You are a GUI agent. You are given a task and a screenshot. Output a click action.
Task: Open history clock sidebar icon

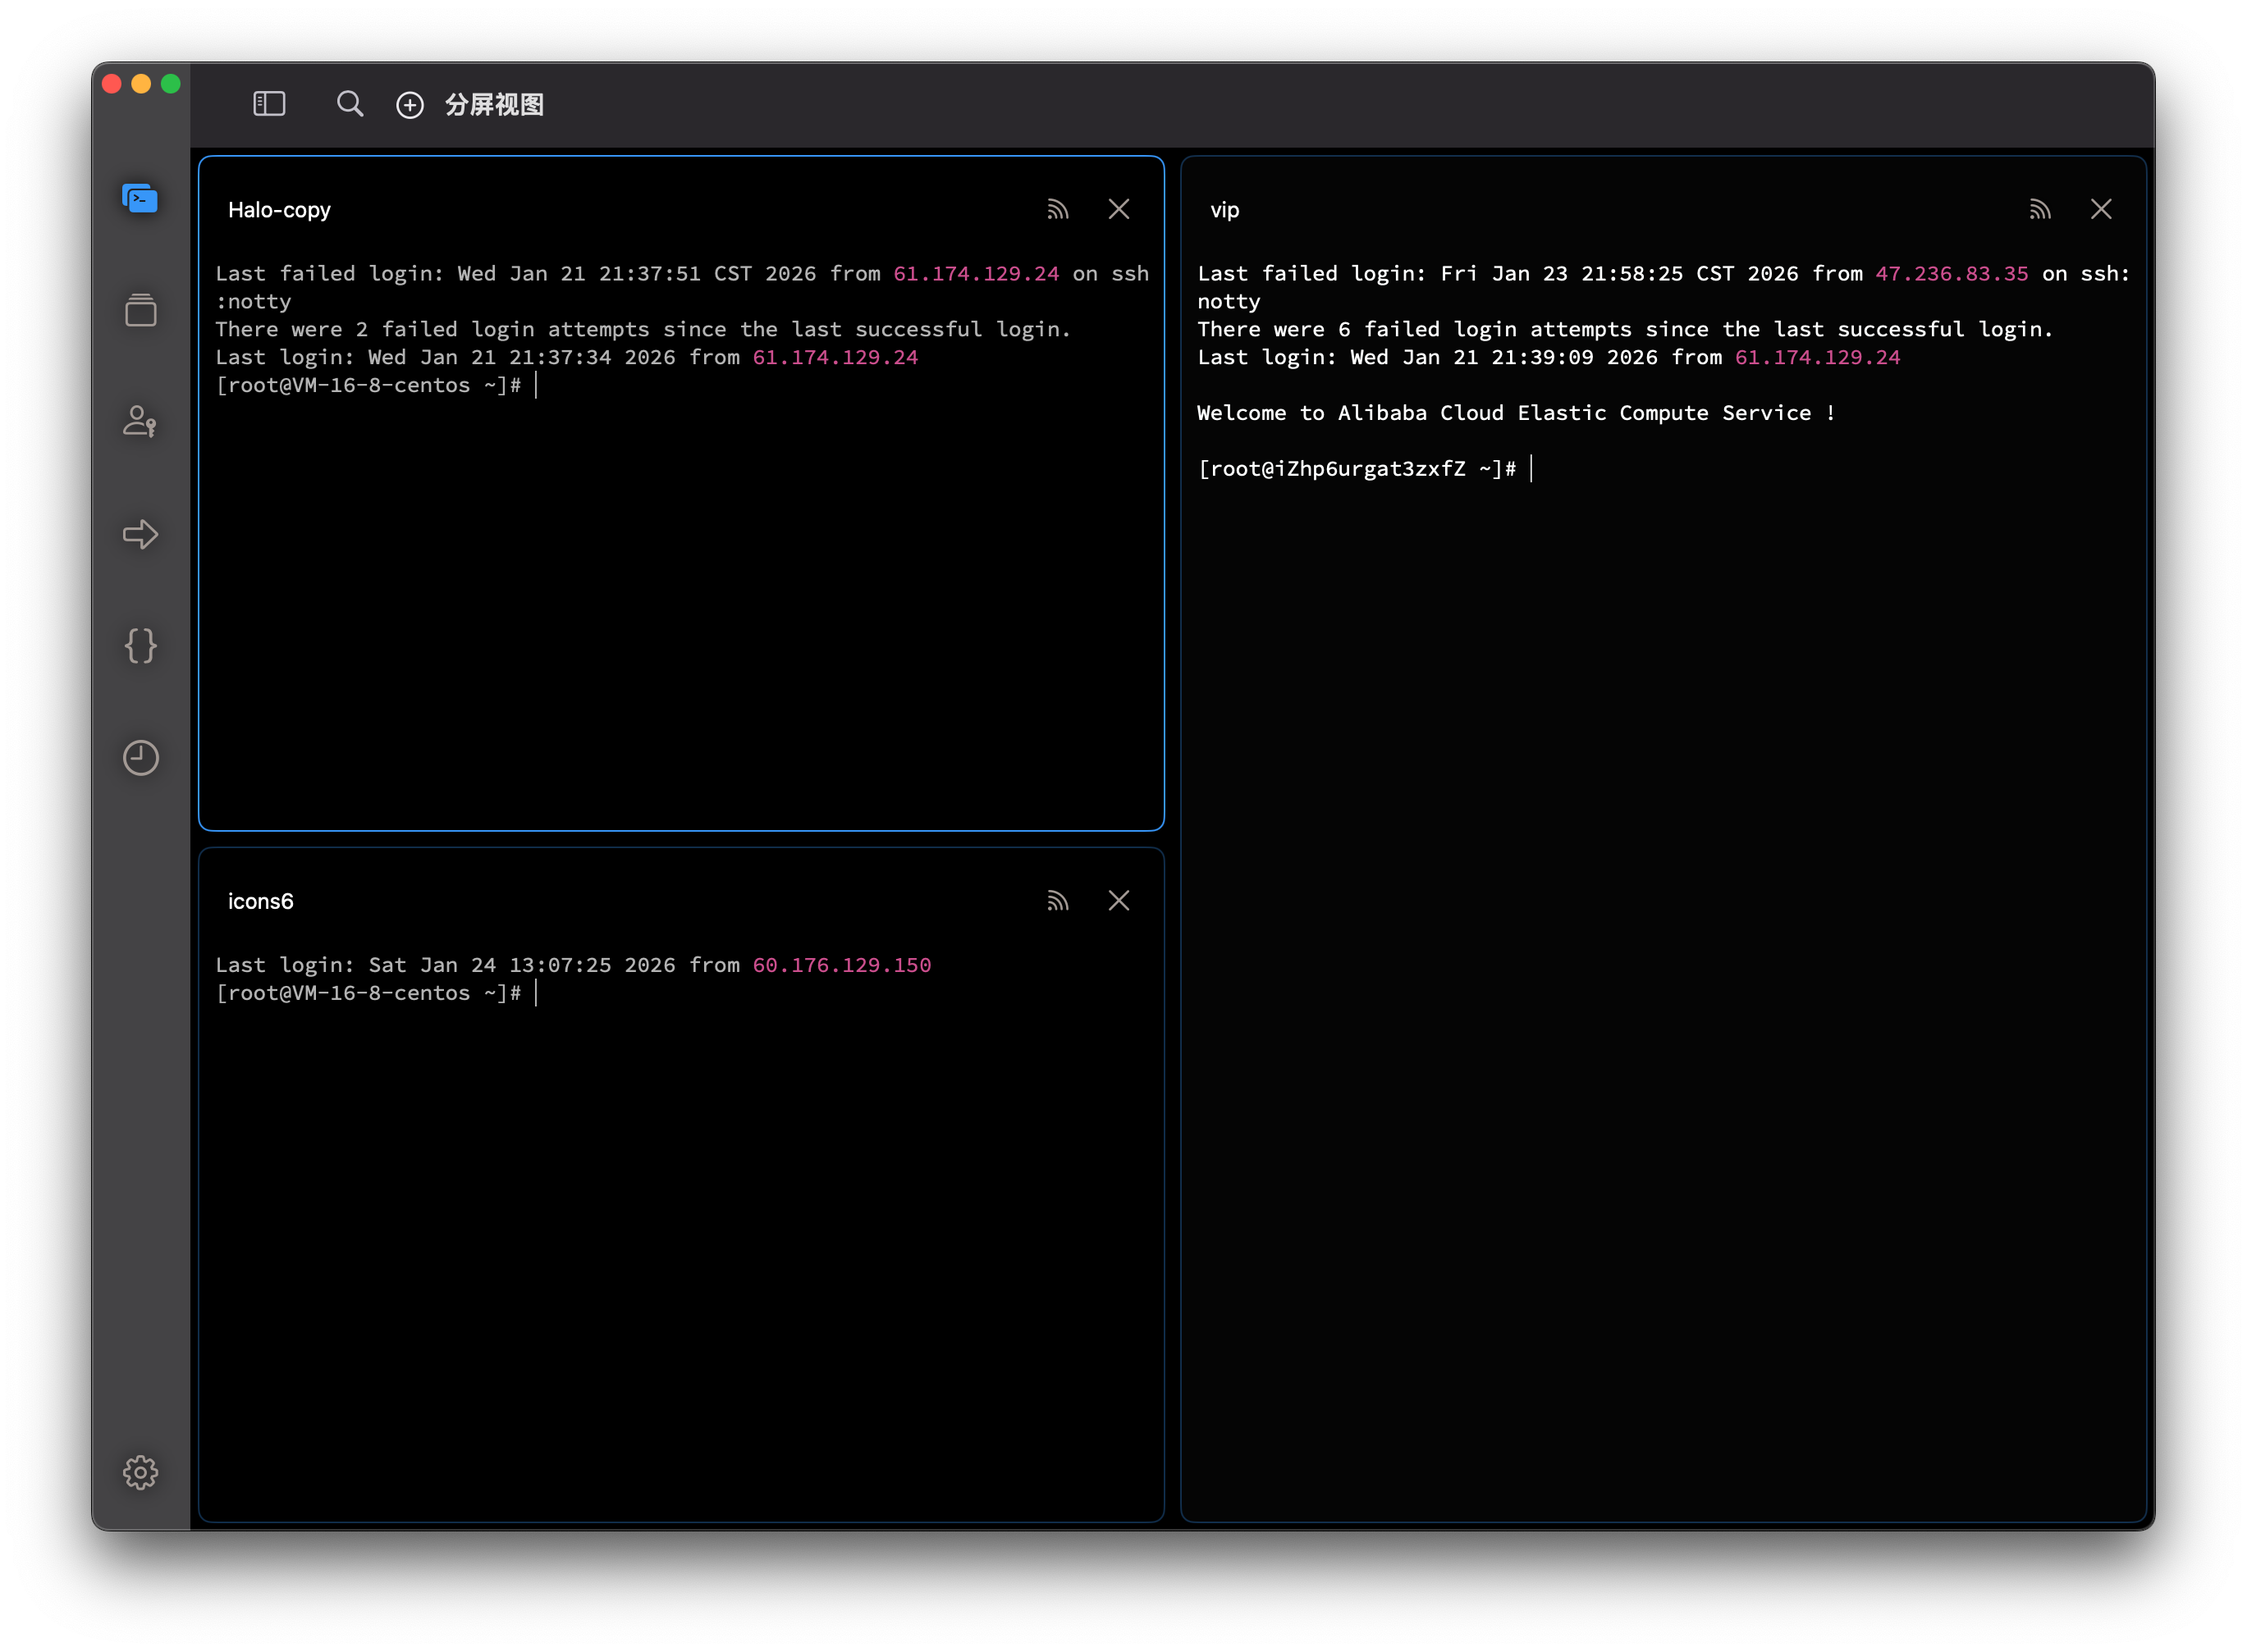coord(140,758)
